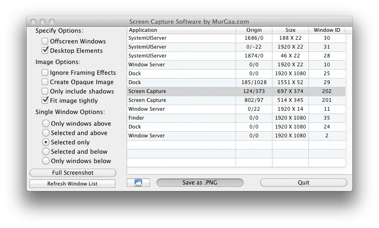Click Refresh Window List button

(x=72, y=184)
